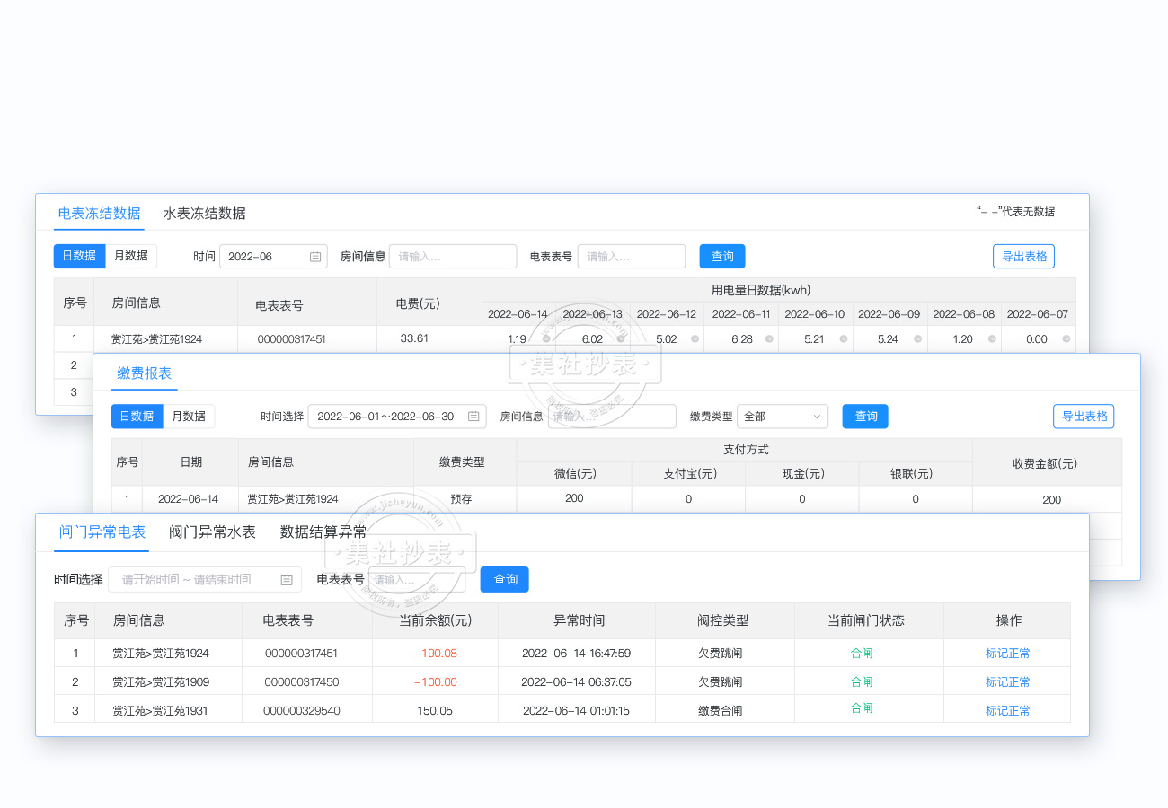Click the 电表表号 input in frozen data panel
Viewport: 1168px width, 808px height.
click(x=631, y=257)
